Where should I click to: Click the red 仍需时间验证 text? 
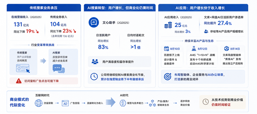click(221, 105)
